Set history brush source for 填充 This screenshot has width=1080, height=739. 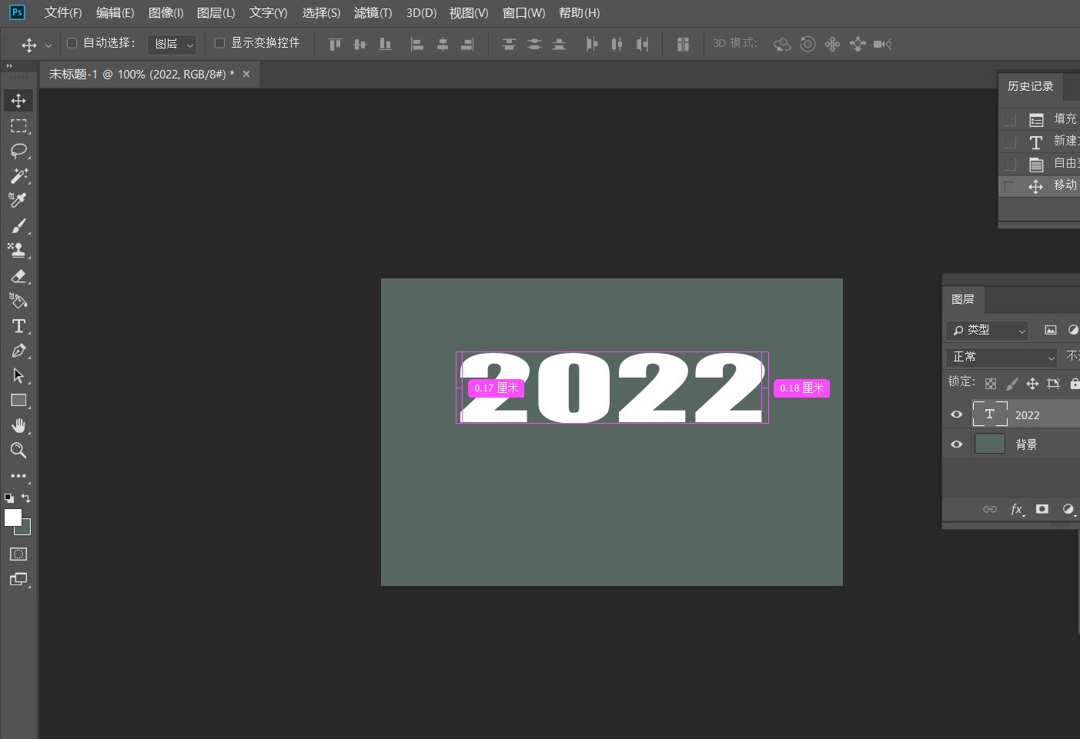tap(1010, 120)
